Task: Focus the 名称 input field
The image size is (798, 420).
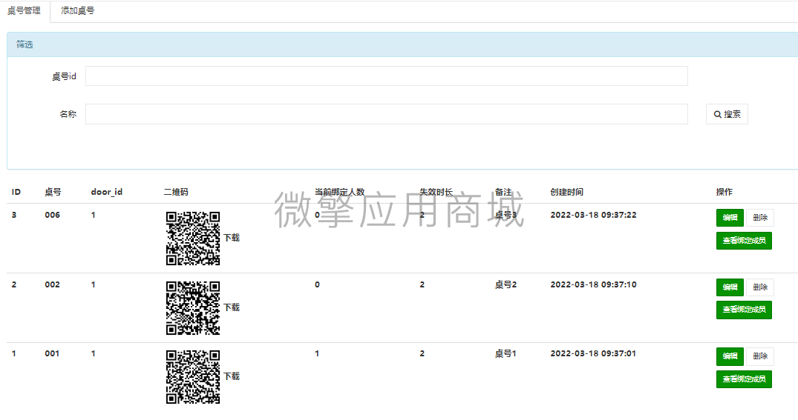Action: 386,114
